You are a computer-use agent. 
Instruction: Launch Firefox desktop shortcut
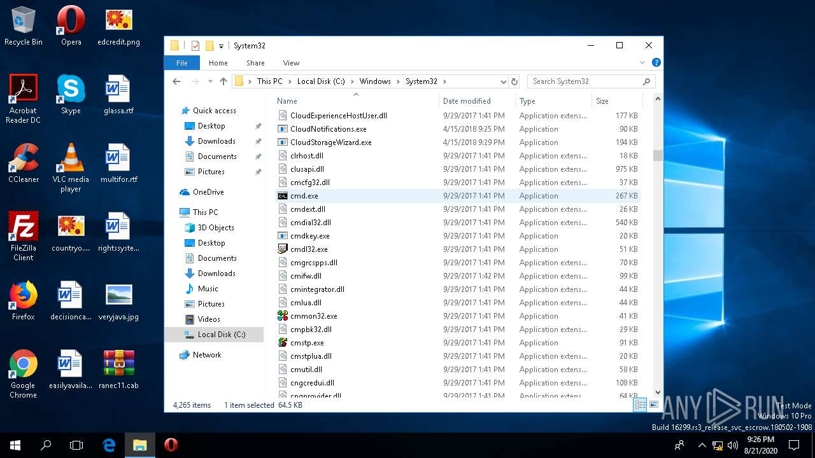[24, 301]
